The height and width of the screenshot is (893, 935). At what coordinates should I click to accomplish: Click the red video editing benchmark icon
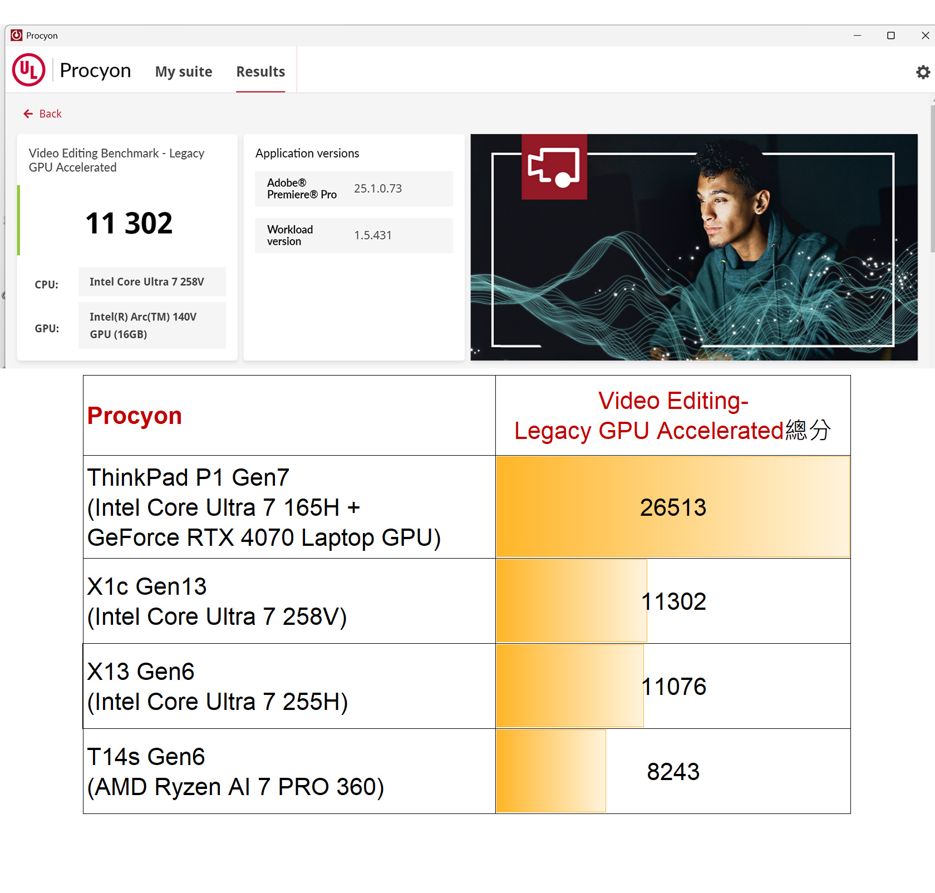coord(554,167)
